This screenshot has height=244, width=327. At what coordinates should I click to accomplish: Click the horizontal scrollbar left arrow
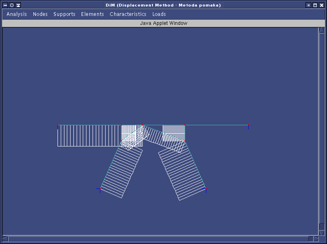point(5,239)
